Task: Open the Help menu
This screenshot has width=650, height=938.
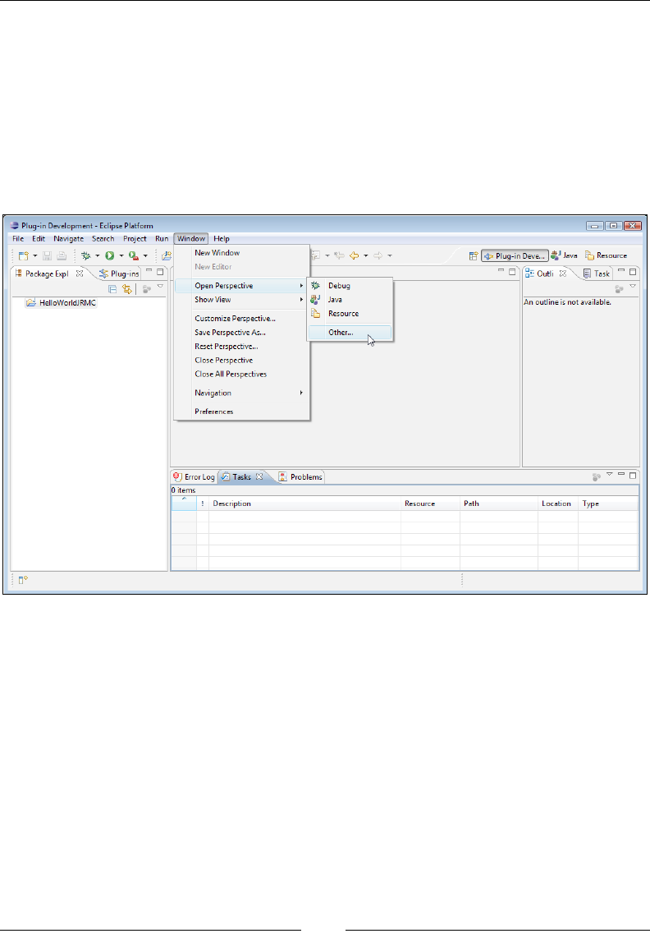Action: point(222,239)
